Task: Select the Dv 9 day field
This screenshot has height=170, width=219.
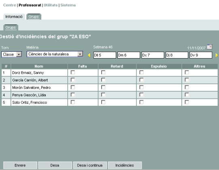Action: 201,55
